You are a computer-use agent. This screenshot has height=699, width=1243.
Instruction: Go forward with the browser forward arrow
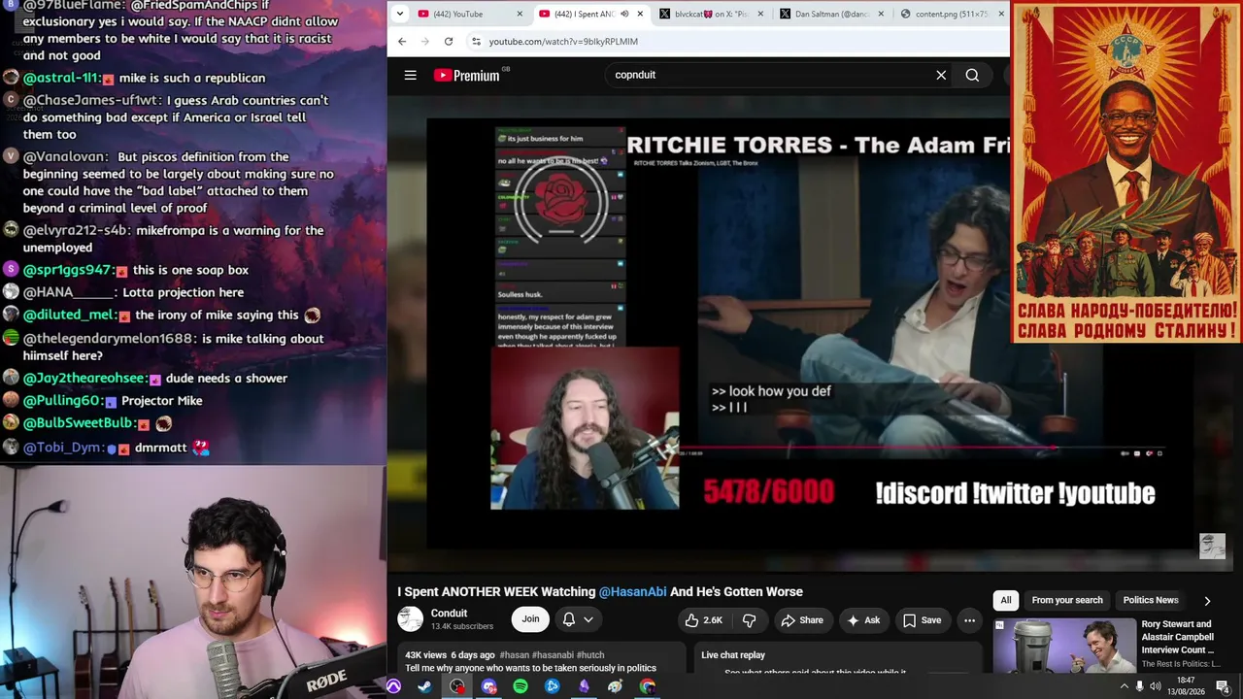tap(425, 42)
